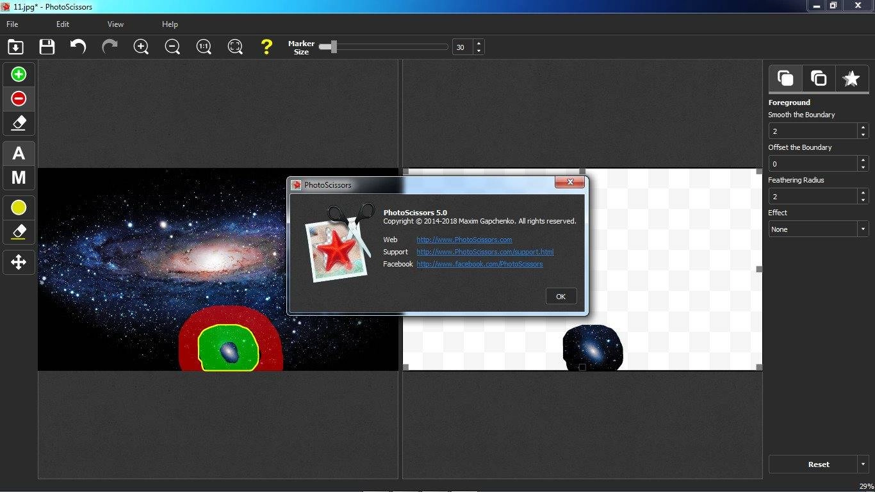This screenshot has width=875, height=492.
Task: Select the move pan tool
Action: pyautogui.click(x=19, y=262)
